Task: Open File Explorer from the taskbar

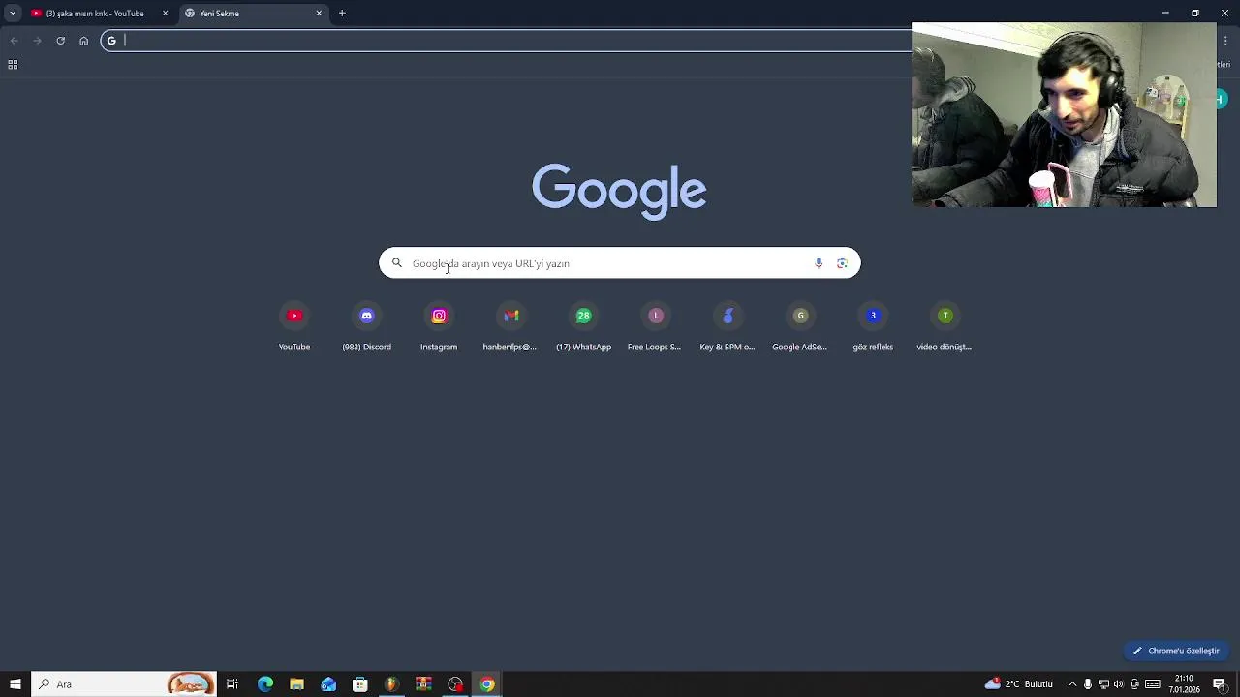Action: (296, 684)
